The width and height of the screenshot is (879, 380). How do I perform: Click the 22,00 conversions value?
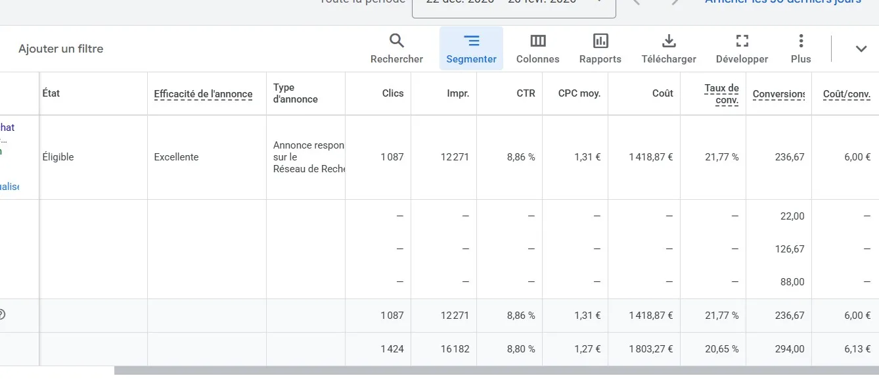point(792,216)
